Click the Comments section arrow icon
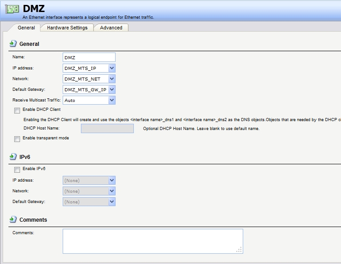The width and height of the screenshot is (341, 264). point(13,220)
